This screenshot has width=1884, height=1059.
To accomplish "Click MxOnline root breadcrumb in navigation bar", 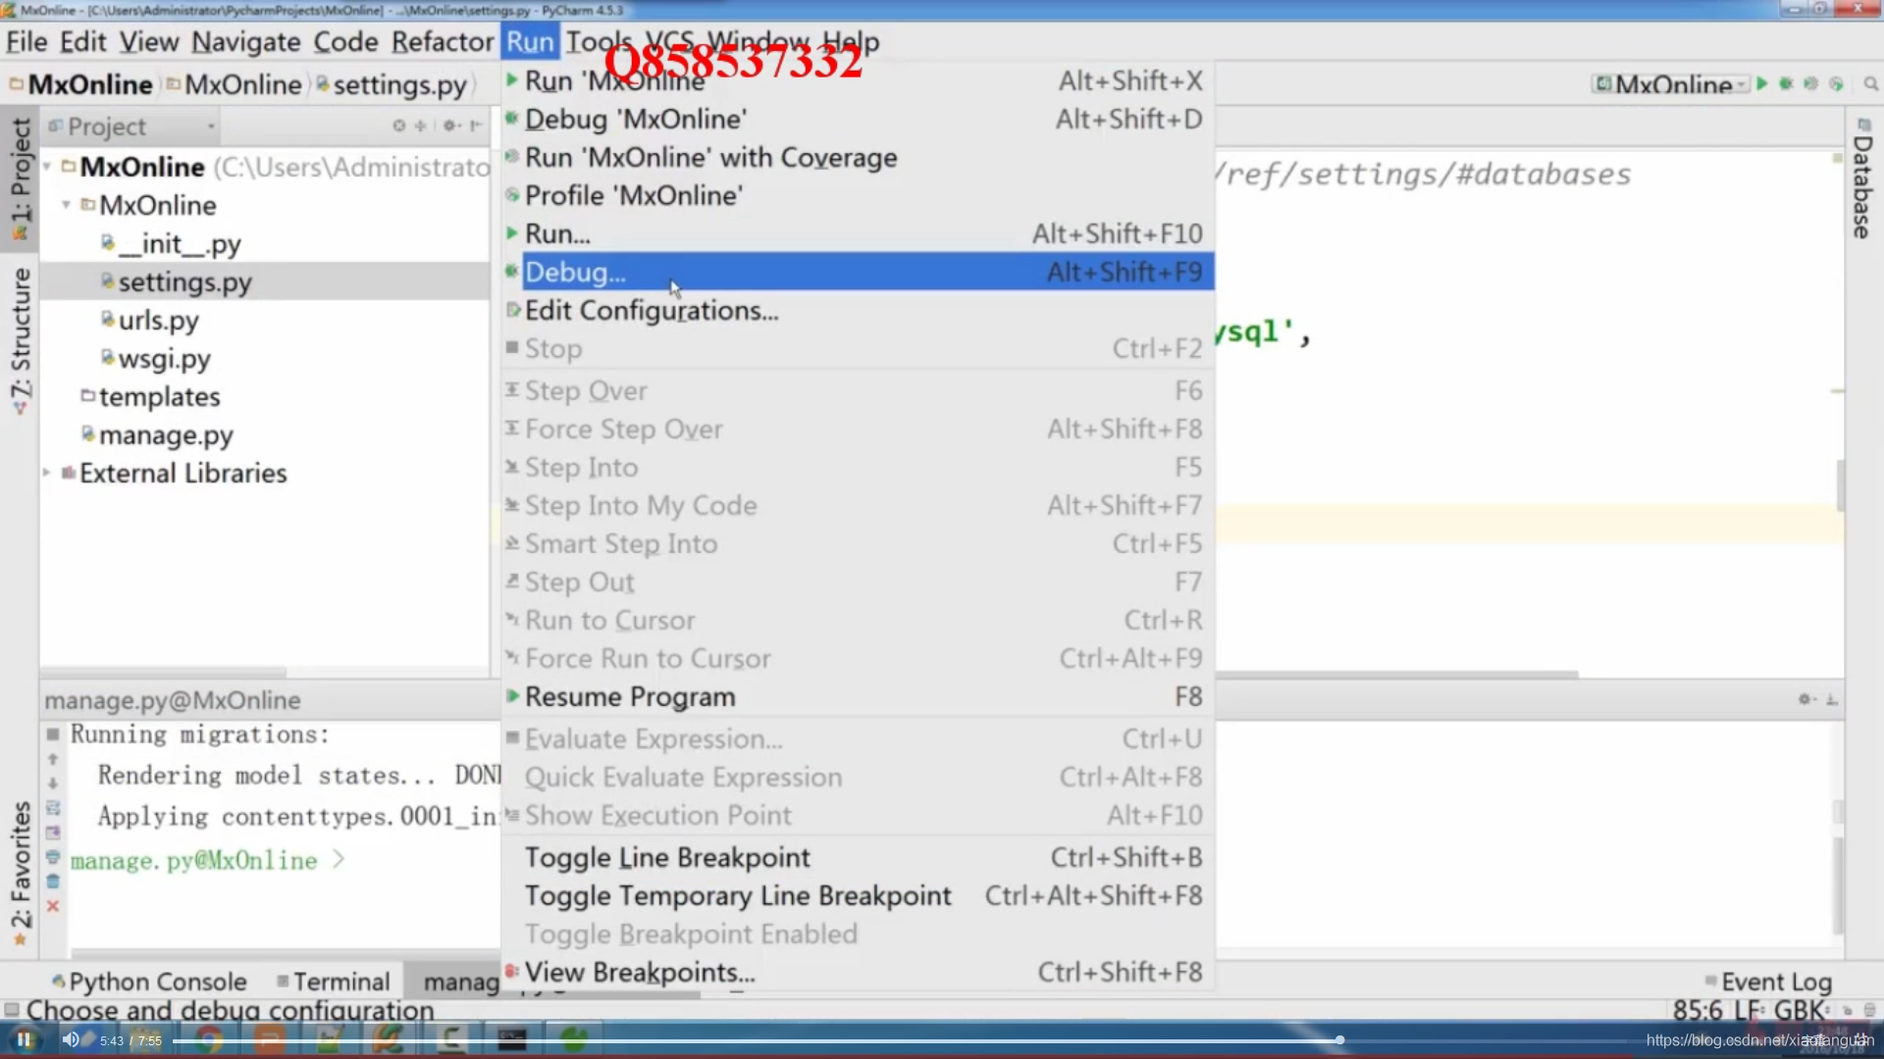I will pos(81,84).
